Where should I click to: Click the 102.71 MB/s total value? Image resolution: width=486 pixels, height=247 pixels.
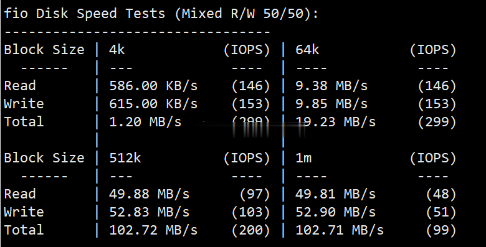tap(340, 230)
